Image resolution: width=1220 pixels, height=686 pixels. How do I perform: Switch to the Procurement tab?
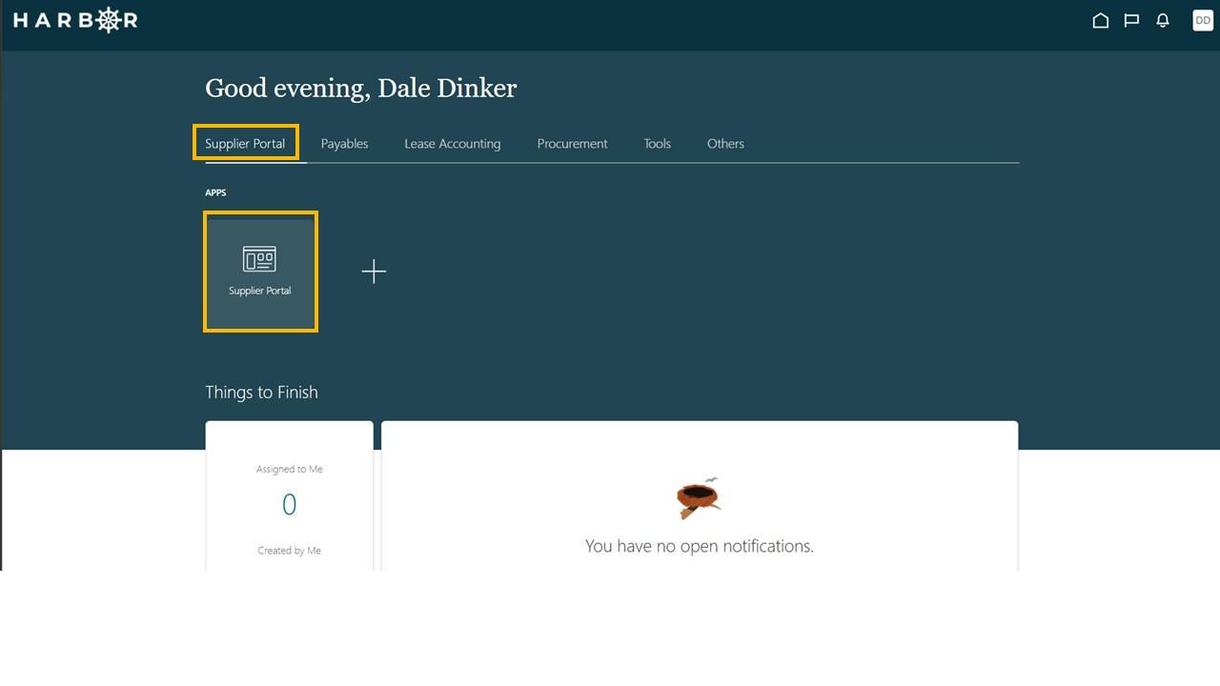pyautogui.click(x=572, y=144)
